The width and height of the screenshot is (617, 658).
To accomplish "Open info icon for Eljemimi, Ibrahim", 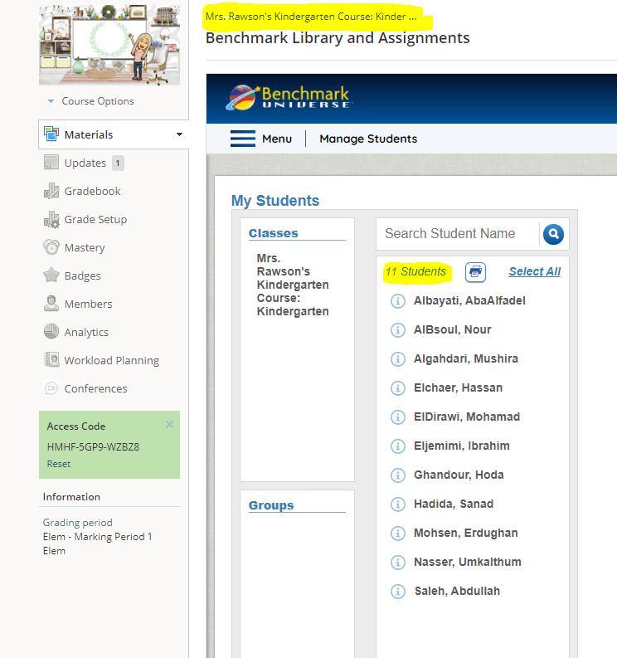I will 397,446.
